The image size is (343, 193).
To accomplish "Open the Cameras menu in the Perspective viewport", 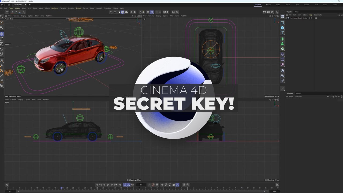I will pos(16,16).
